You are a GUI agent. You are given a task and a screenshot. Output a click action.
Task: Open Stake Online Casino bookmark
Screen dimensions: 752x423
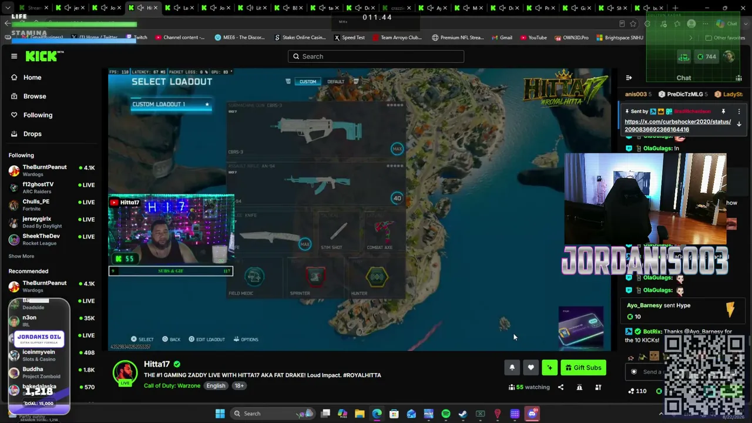tap(300, 38)
